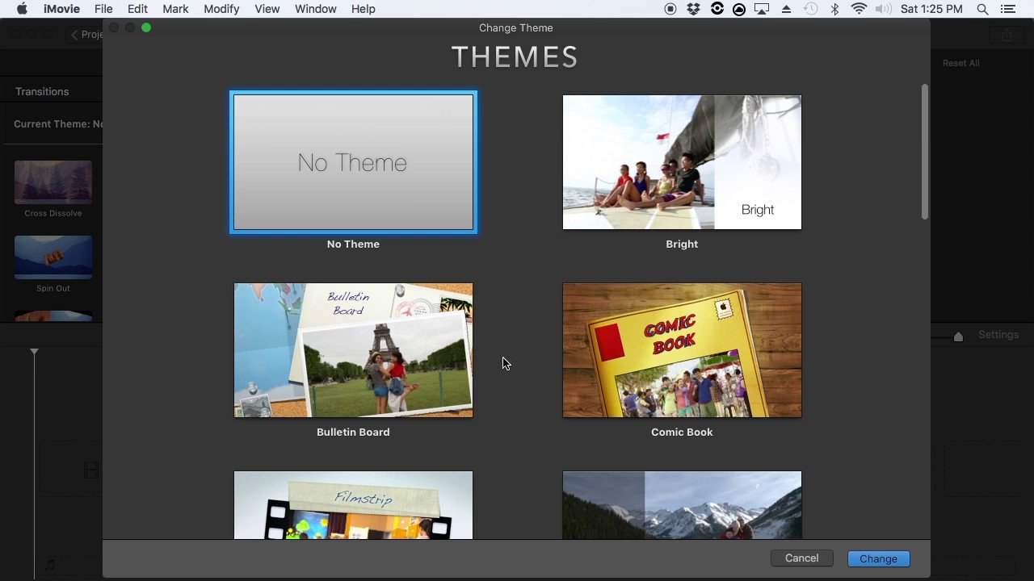The width and height of the screenshot is (1034, 581).
Task: Open the Bluetooth menu
Action: 835,9
